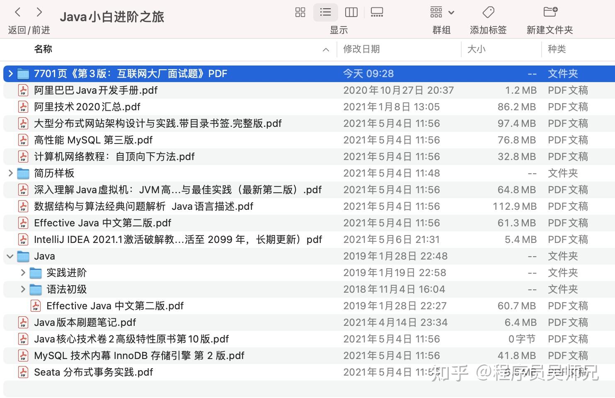615x398 pixels.
Task: Select Java版本刷题笔记.pdf icon
Action: point(23,323)
